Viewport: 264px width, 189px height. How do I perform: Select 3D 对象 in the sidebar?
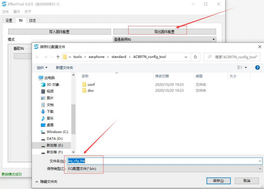tap(50, 84)
